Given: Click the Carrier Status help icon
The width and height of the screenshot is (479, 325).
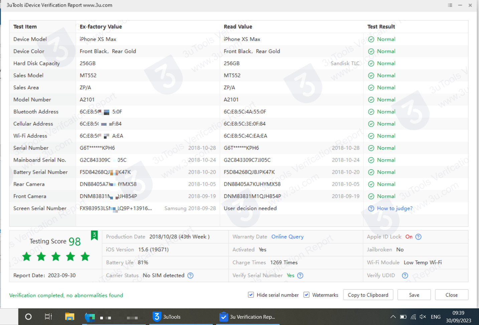Looking at the screenshot, I should [x=190, y=275].
